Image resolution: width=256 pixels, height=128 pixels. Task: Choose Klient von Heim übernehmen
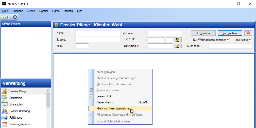[x=115, y=108]
